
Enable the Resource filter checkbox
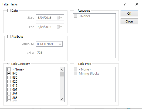(x=75, y=11)
